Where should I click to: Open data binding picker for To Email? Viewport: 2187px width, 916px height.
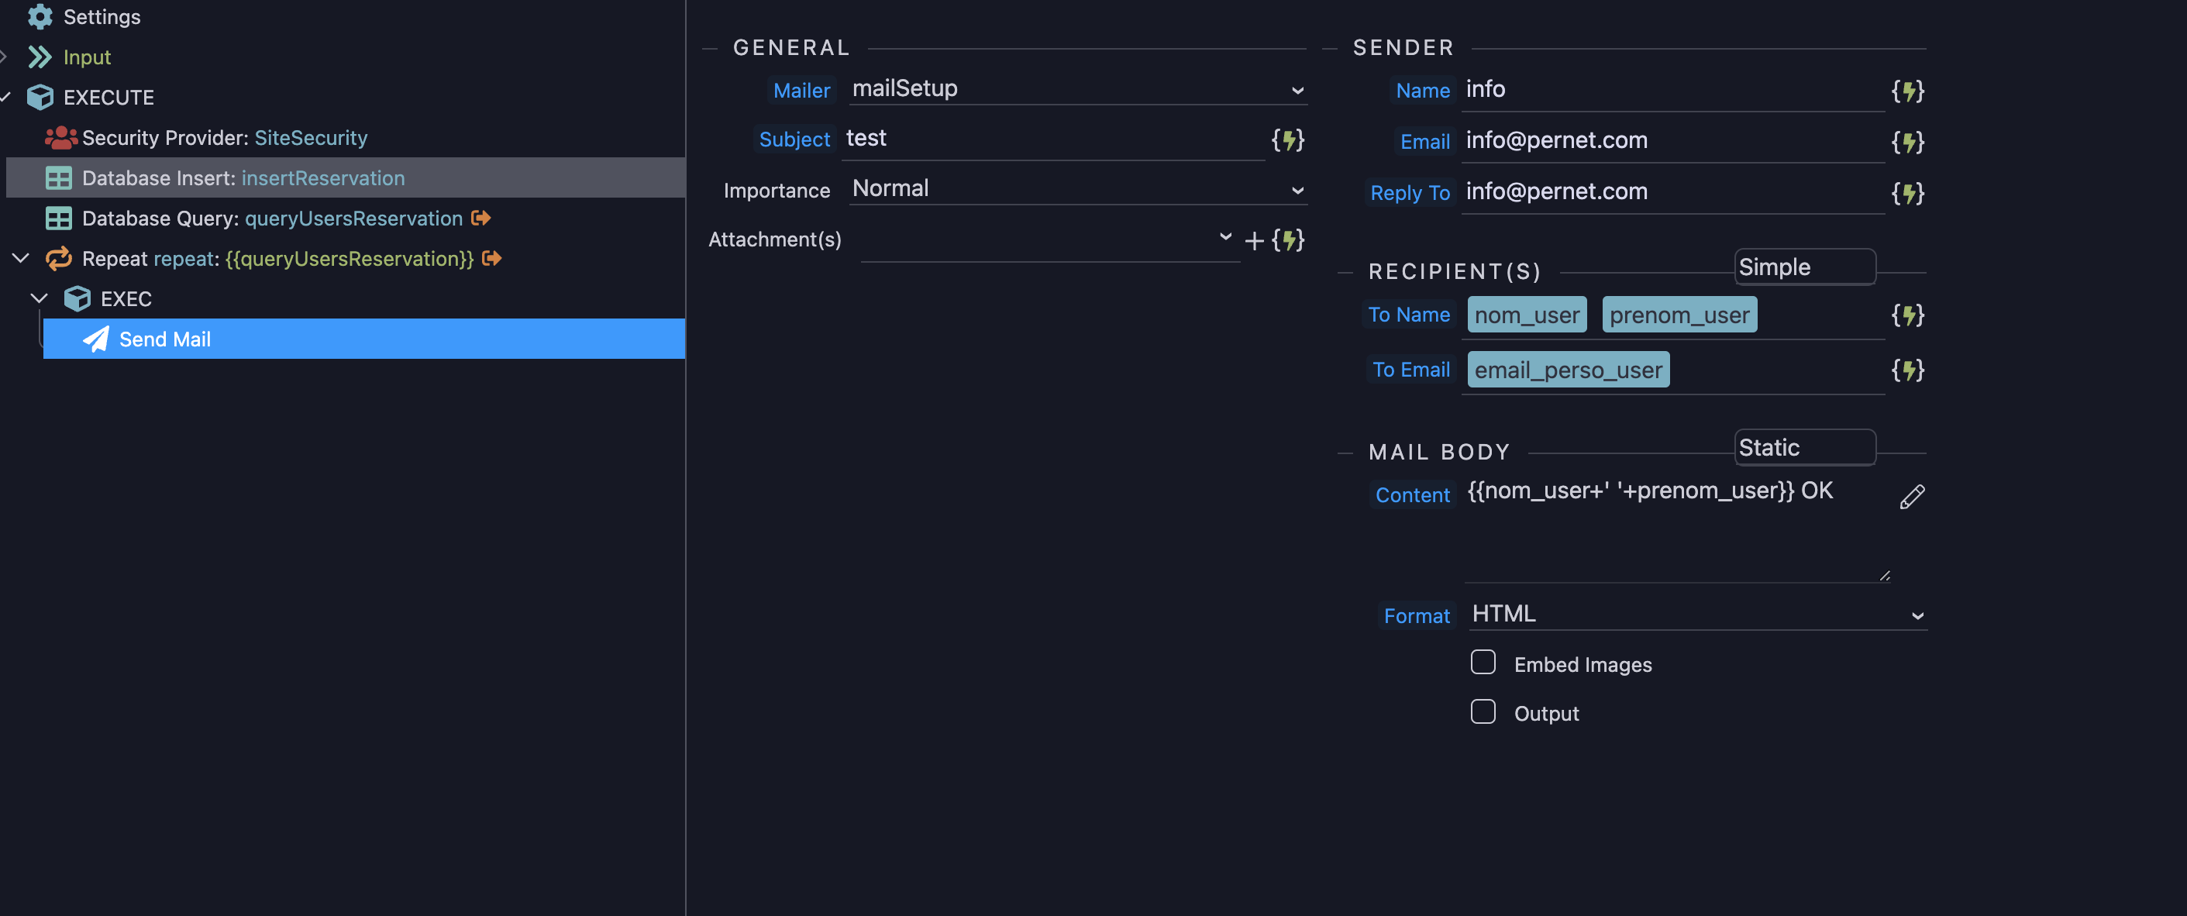[x=1908, y=370]
